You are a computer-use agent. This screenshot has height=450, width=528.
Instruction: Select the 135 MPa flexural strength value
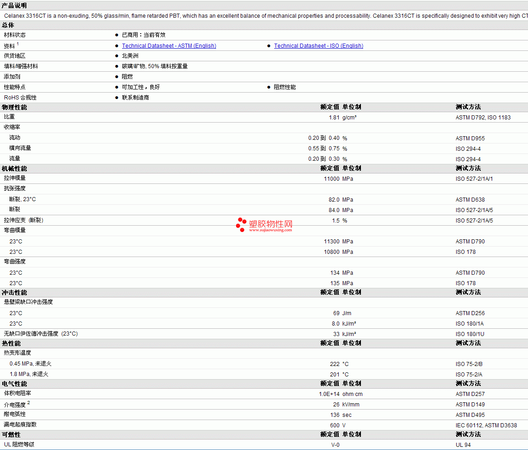coord(341,283)
